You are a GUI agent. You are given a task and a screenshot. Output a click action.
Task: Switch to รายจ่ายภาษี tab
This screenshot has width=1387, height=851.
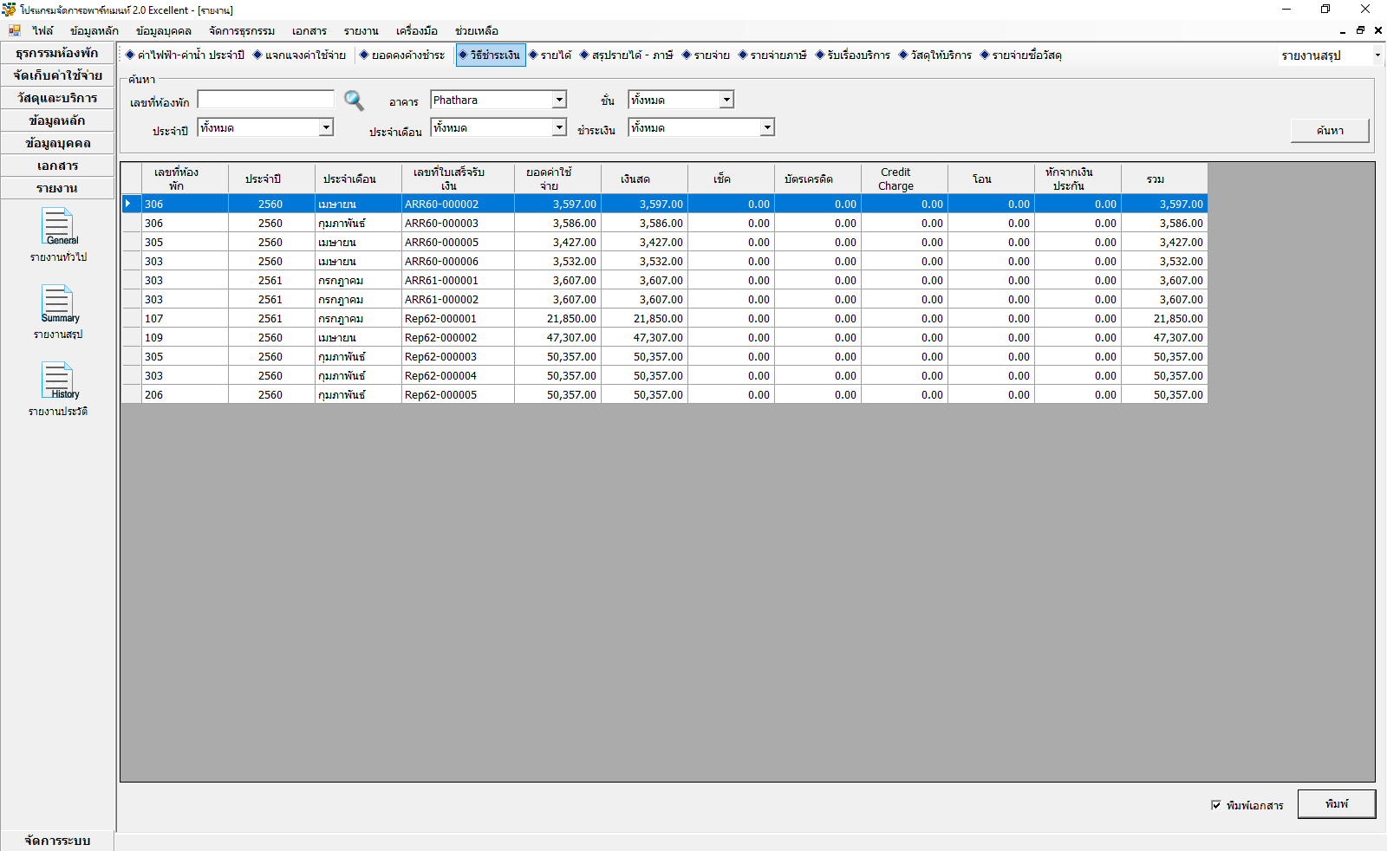point(772,55)
